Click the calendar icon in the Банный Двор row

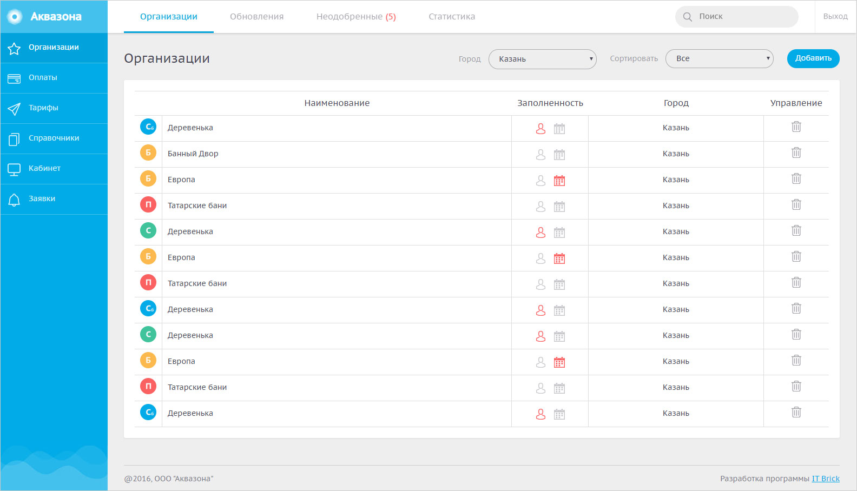(559, 155)
